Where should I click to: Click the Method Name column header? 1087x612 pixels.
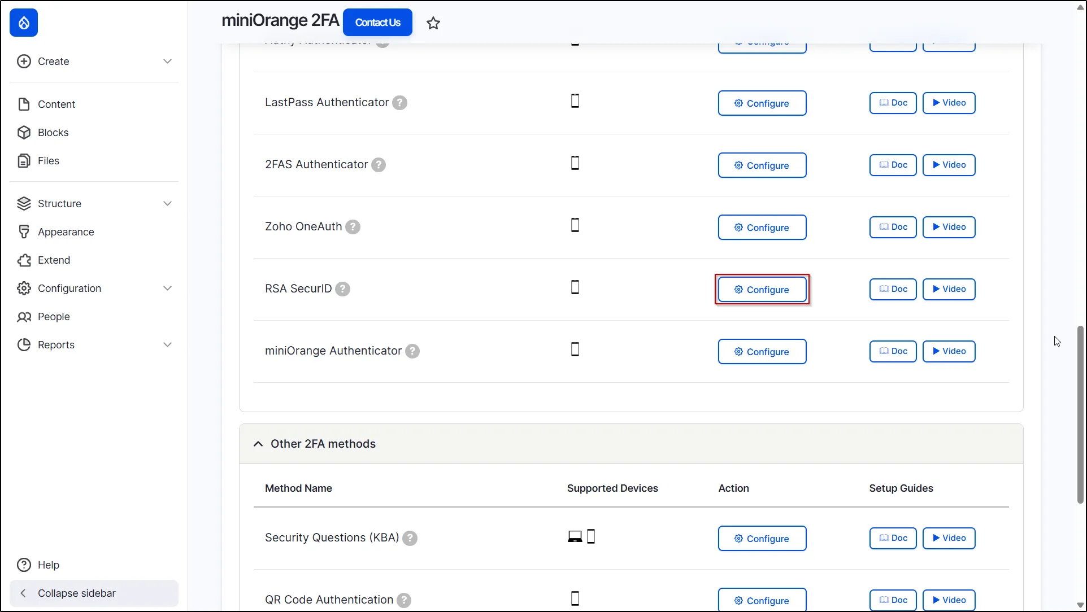point(298,488)
